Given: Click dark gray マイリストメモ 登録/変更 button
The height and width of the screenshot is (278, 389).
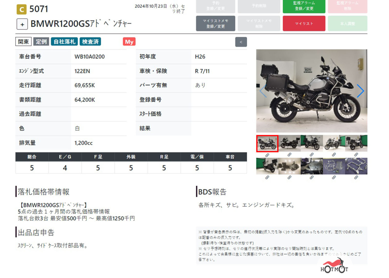Looking at the screenshot, I should pos(216,24).
